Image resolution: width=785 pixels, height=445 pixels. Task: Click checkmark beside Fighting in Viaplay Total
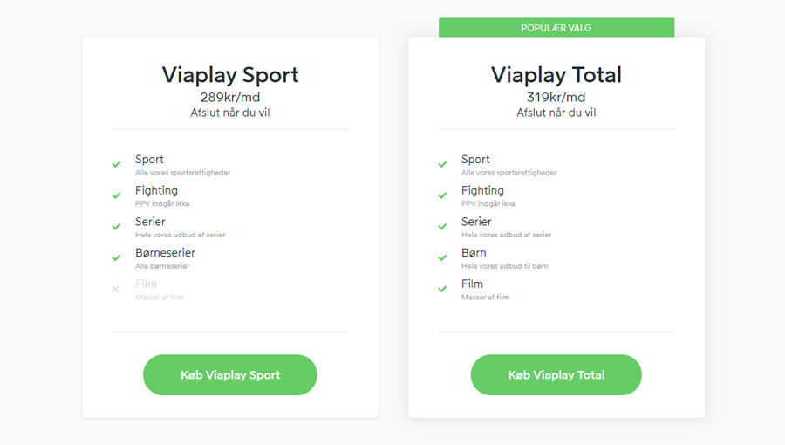[x=442, y=195]
